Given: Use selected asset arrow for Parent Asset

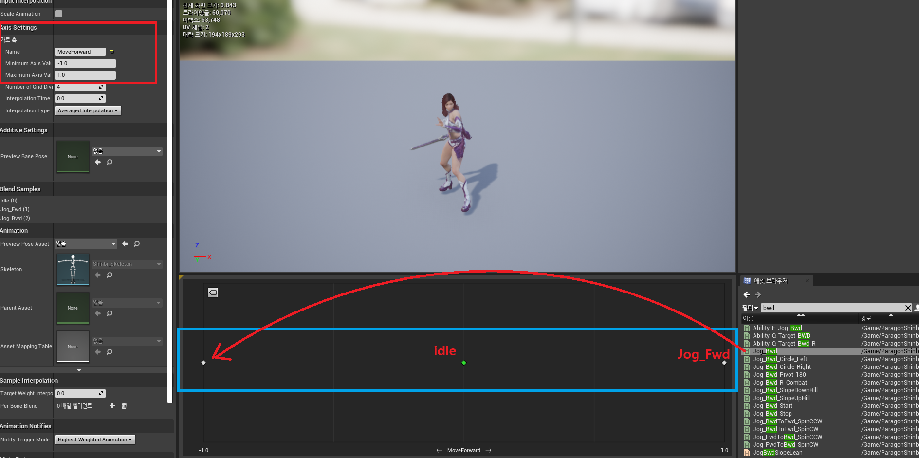Looking at the screenshot, I should point(98,313).
